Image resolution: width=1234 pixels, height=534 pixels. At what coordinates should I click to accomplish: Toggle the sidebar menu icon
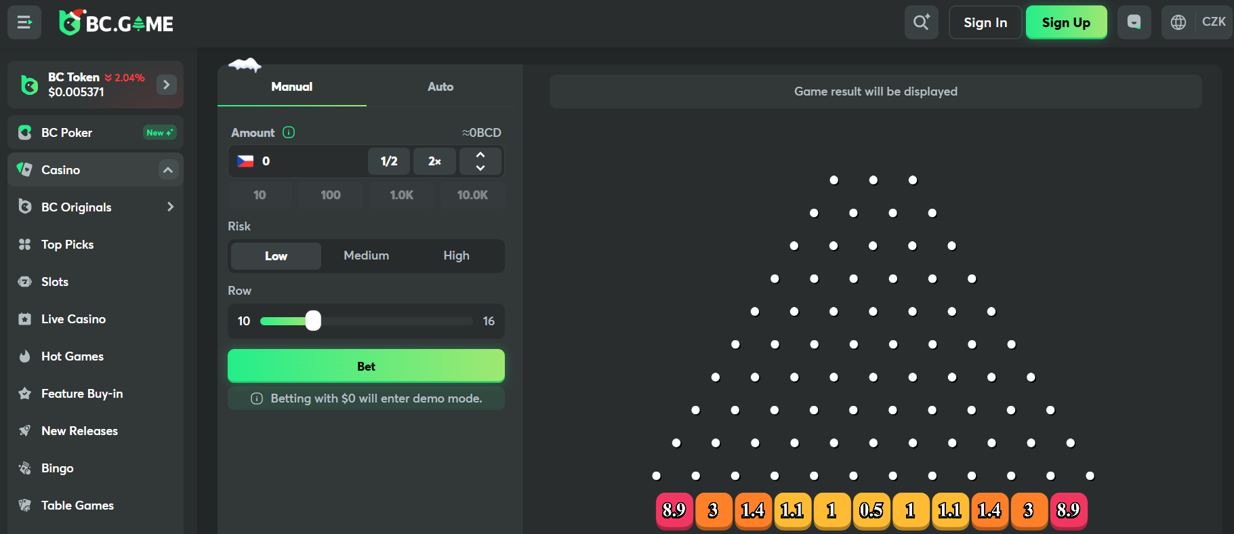24,22
